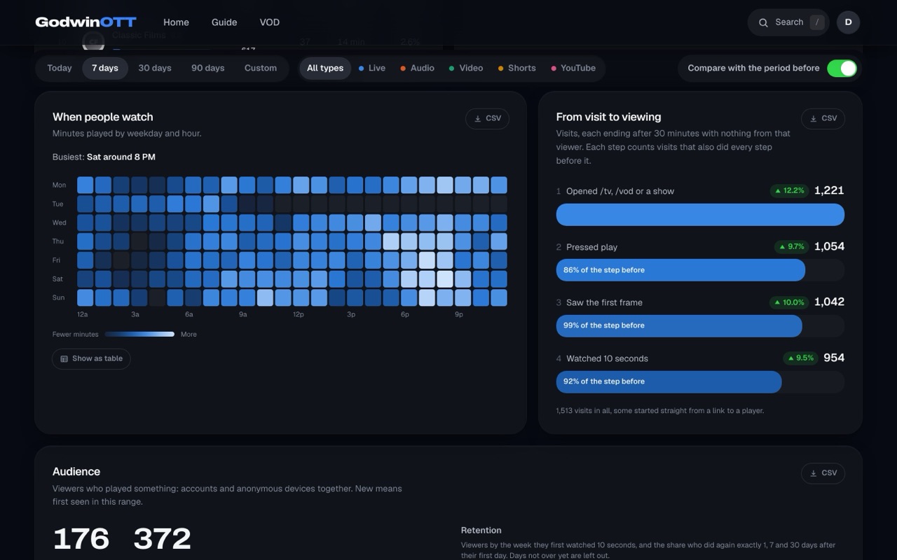Click the Watched 10 seconds bar
897x560 pixels.
[669, 381]
